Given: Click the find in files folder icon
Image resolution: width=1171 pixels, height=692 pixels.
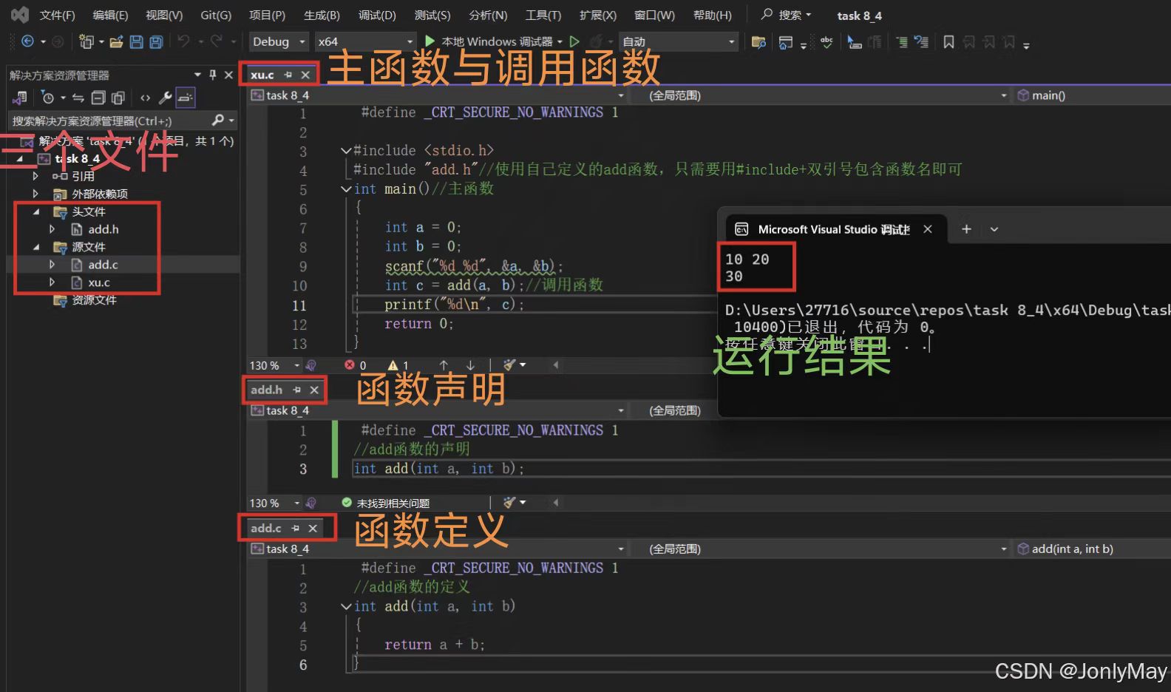Looking at the screenshot, I should point(758,42).
